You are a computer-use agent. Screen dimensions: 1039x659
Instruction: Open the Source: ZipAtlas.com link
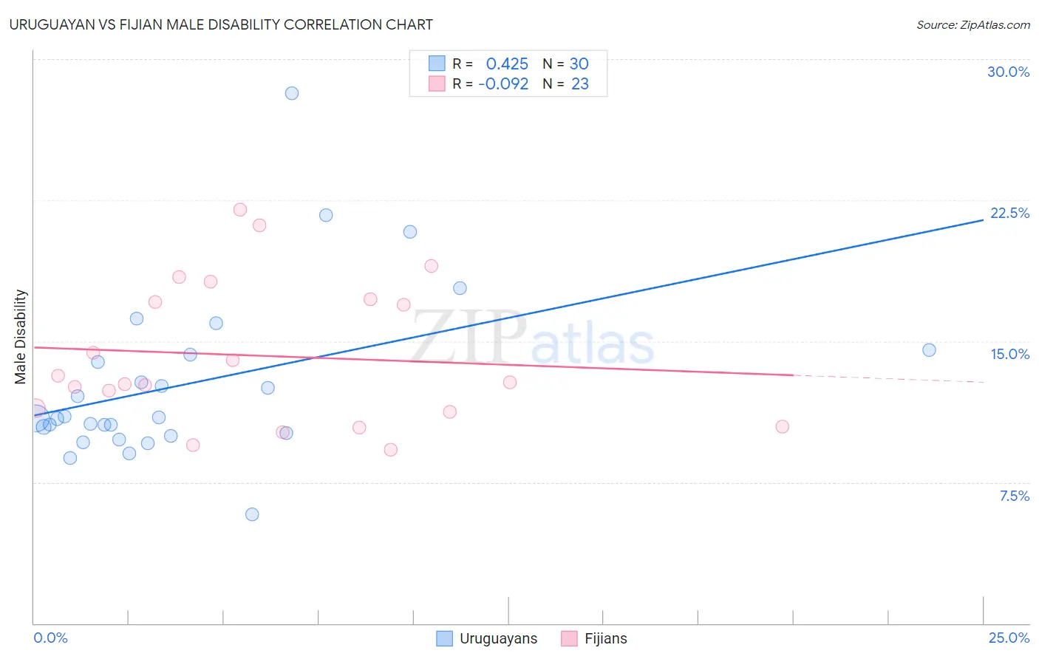tap(973, 25)
